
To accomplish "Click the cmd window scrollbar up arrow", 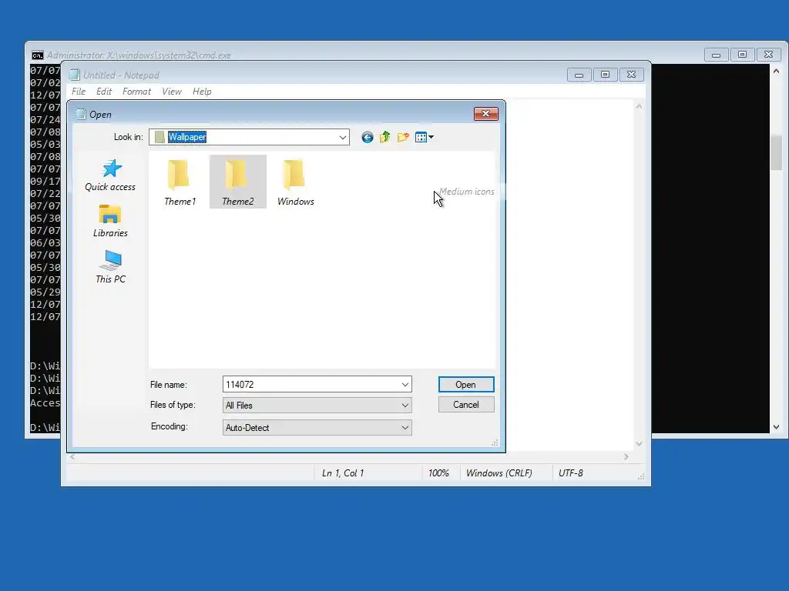I will (777, 71).
